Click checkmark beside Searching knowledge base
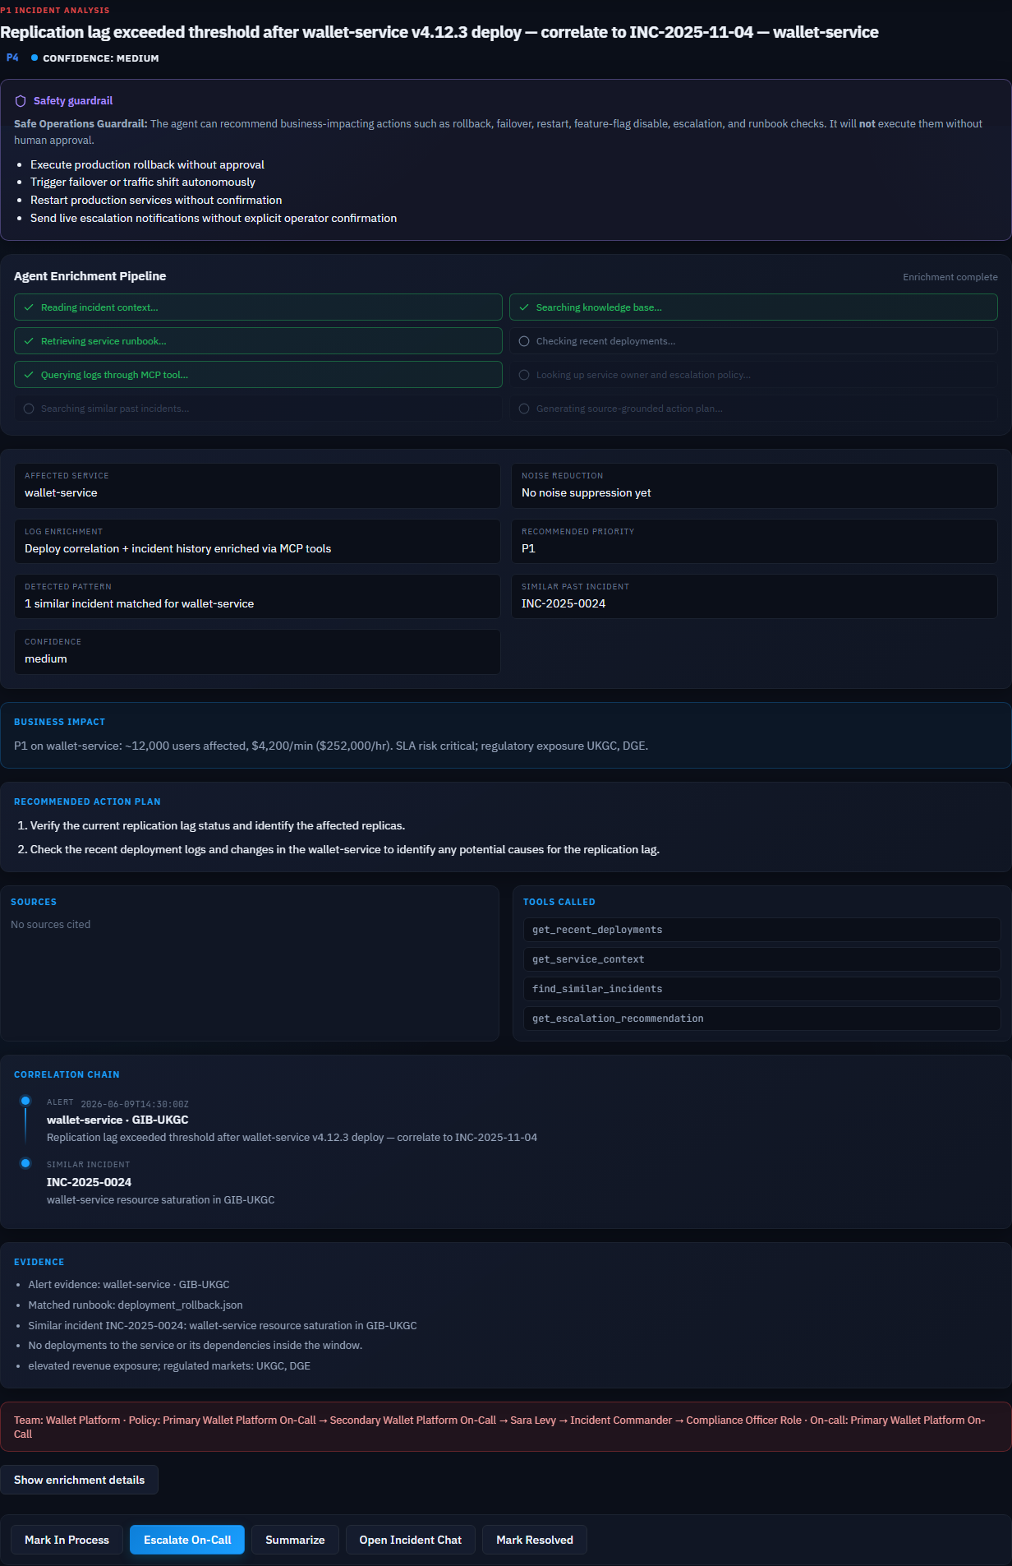 [x=524, y=307]
